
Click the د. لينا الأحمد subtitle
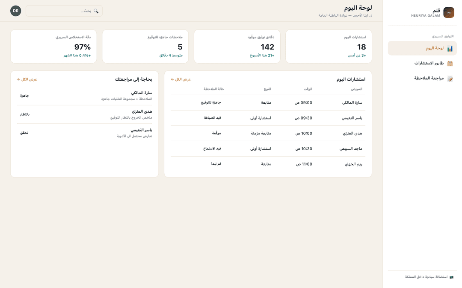pos(345,15)
